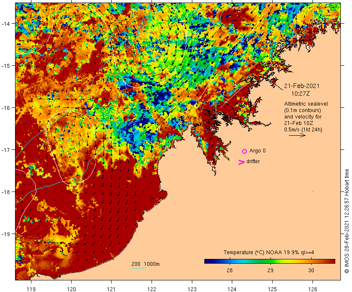Click longitude axis label '125'
The height and width of the screenshot is (292, 352).
pos(272,289)
